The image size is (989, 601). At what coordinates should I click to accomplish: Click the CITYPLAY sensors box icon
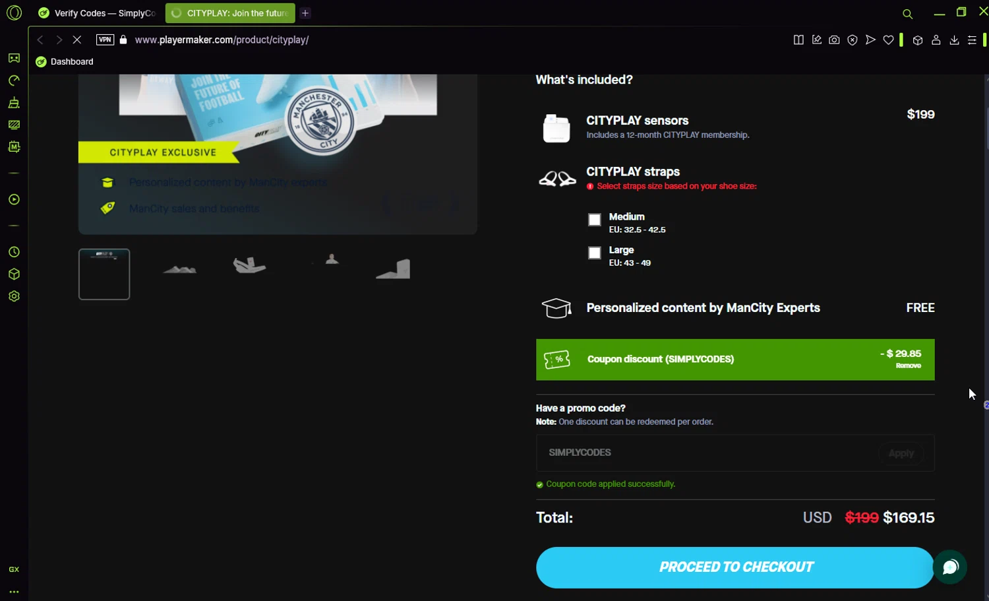556,128
